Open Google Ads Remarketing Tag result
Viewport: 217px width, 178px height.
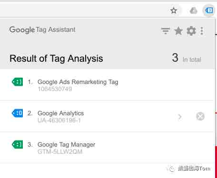coord(107,85)
